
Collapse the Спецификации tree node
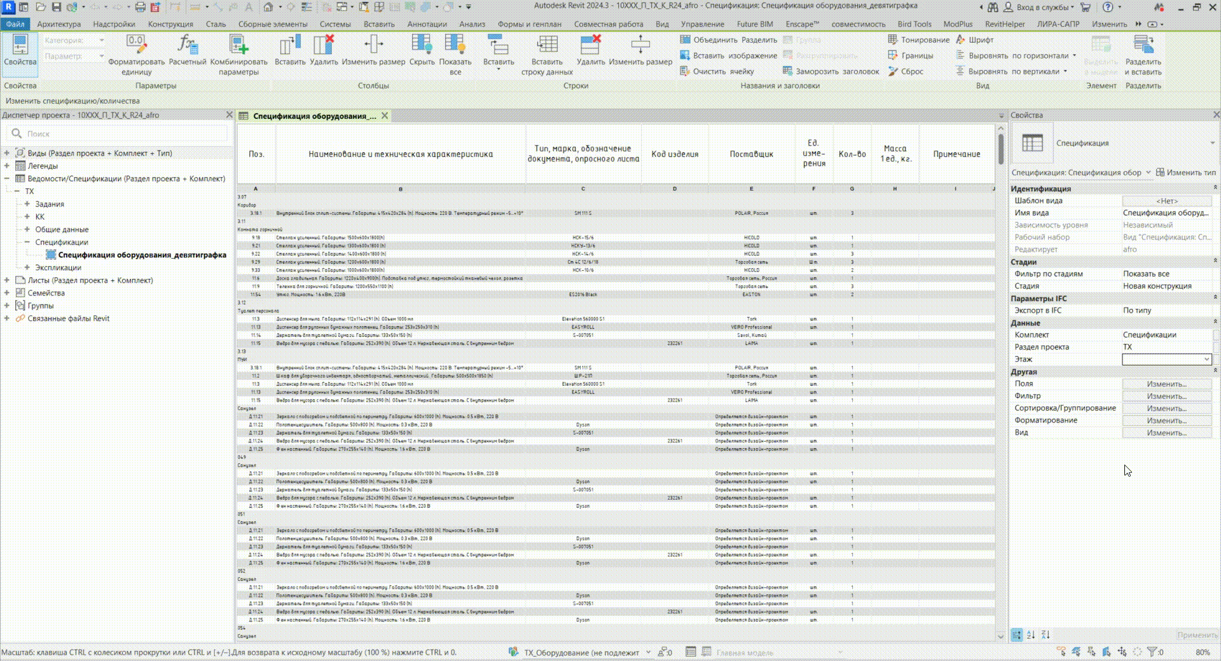coord(27,242)
